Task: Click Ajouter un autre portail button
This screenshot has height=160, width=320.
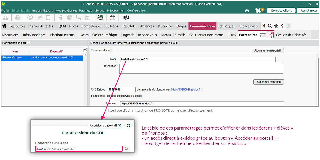Action: point(267,50)
